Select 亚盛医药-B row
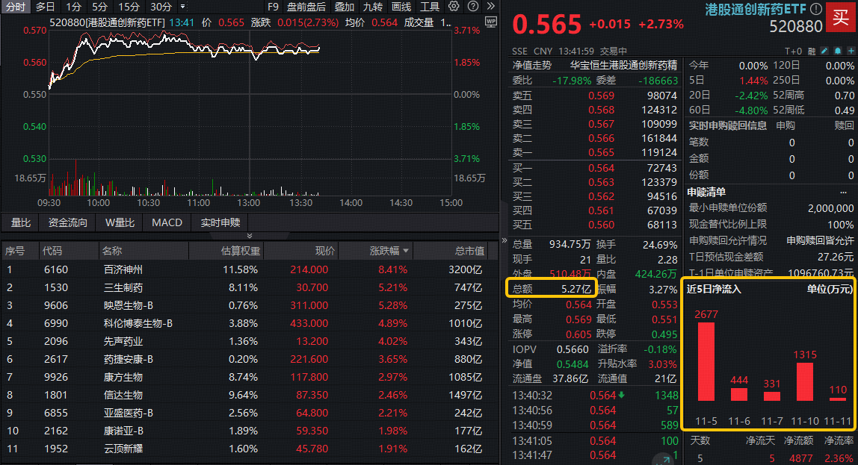 click(x=250, y=413)
